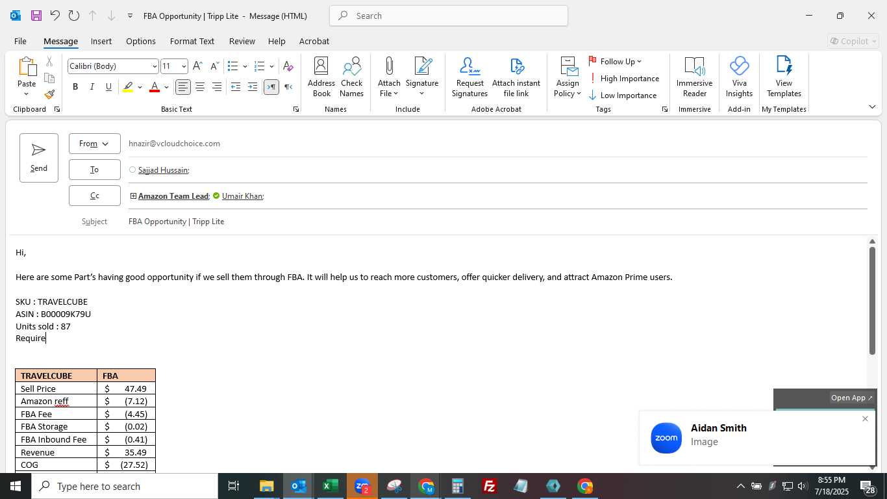Open the Address Book
This screenshot has width=887, height=499.
click(x=321, y=77)
